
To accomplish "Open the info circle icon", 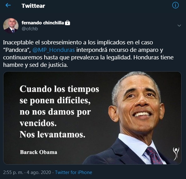I will [175, 5].
